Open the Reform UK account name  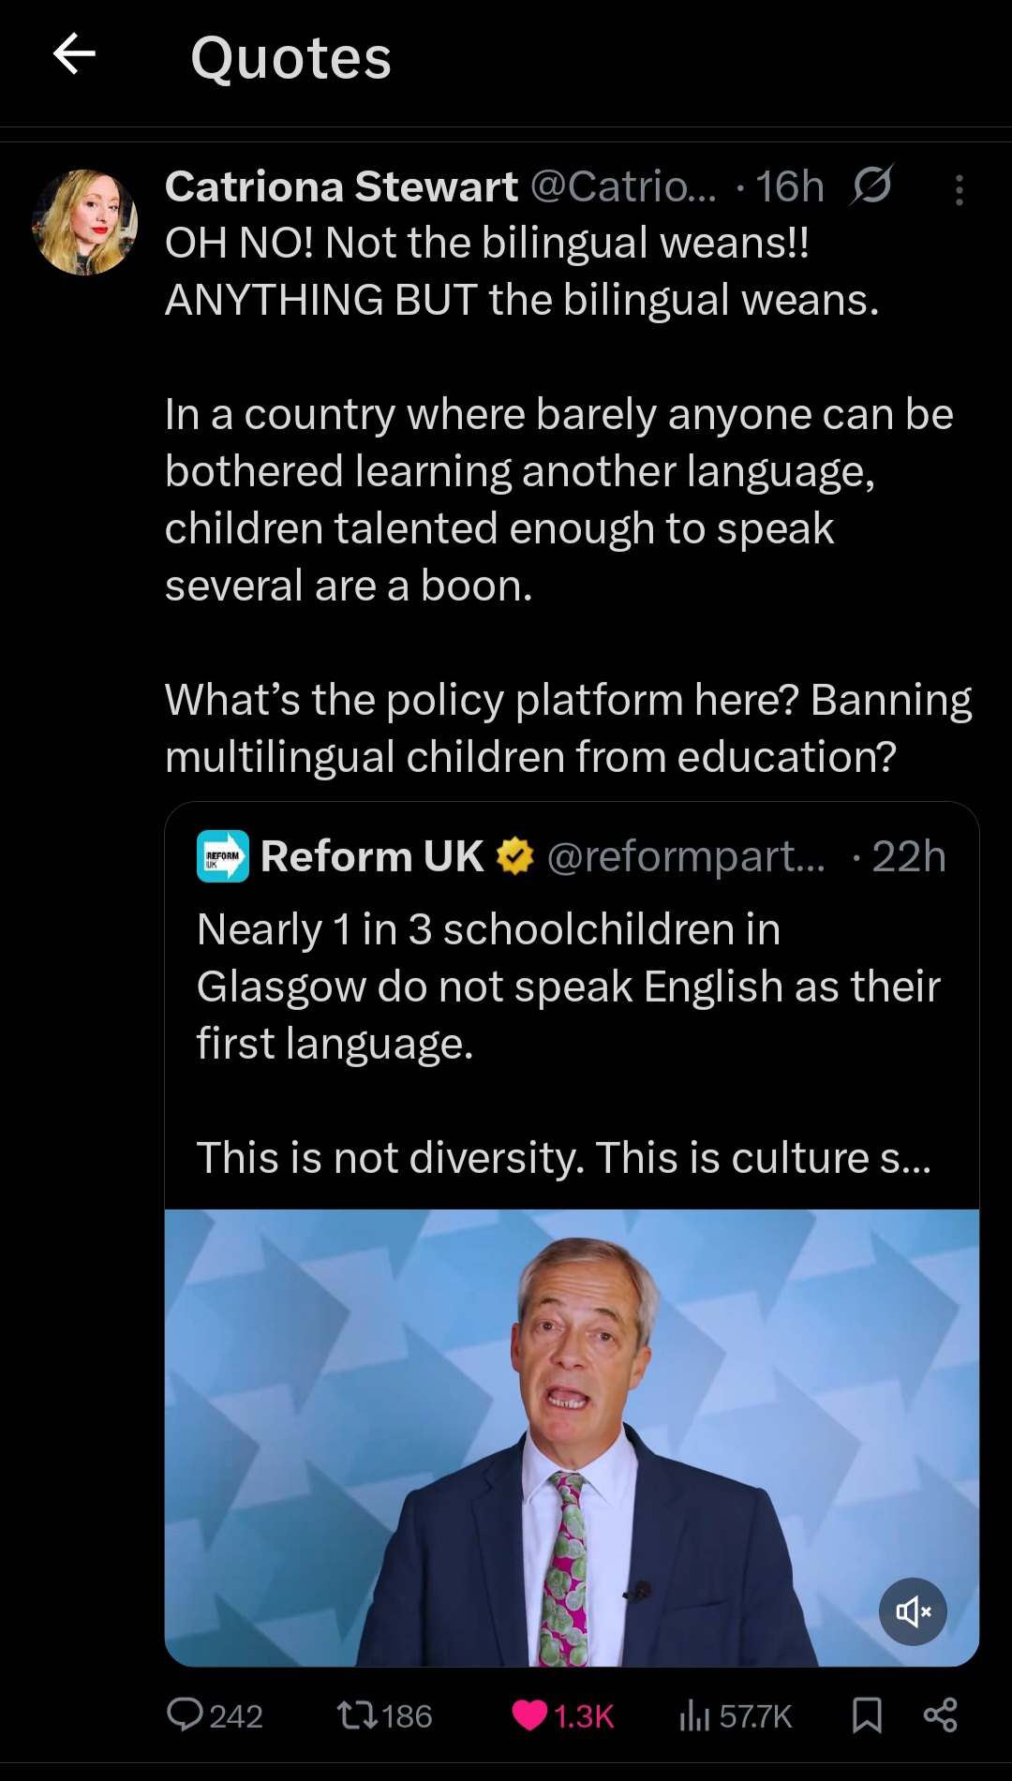tap(372, 856)
